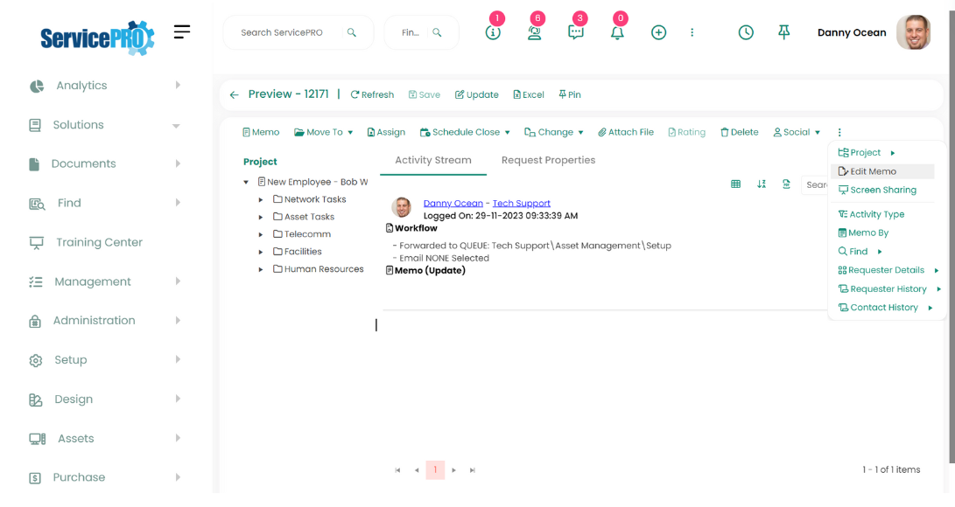Click the hamburger menu icon

click(182, 32)
